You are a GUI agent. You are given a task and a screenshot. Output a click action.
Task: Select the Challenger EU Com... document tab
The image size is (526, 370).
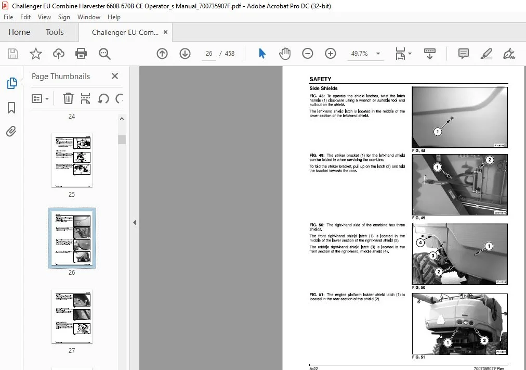125,32
